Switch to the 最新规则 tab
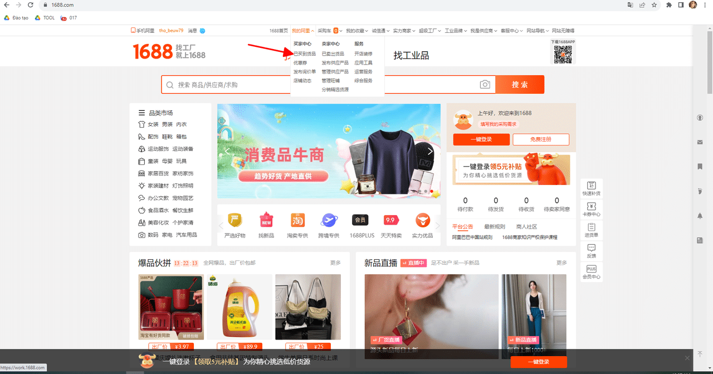This screenshot has height=374, width=713. tap(494, 227)
